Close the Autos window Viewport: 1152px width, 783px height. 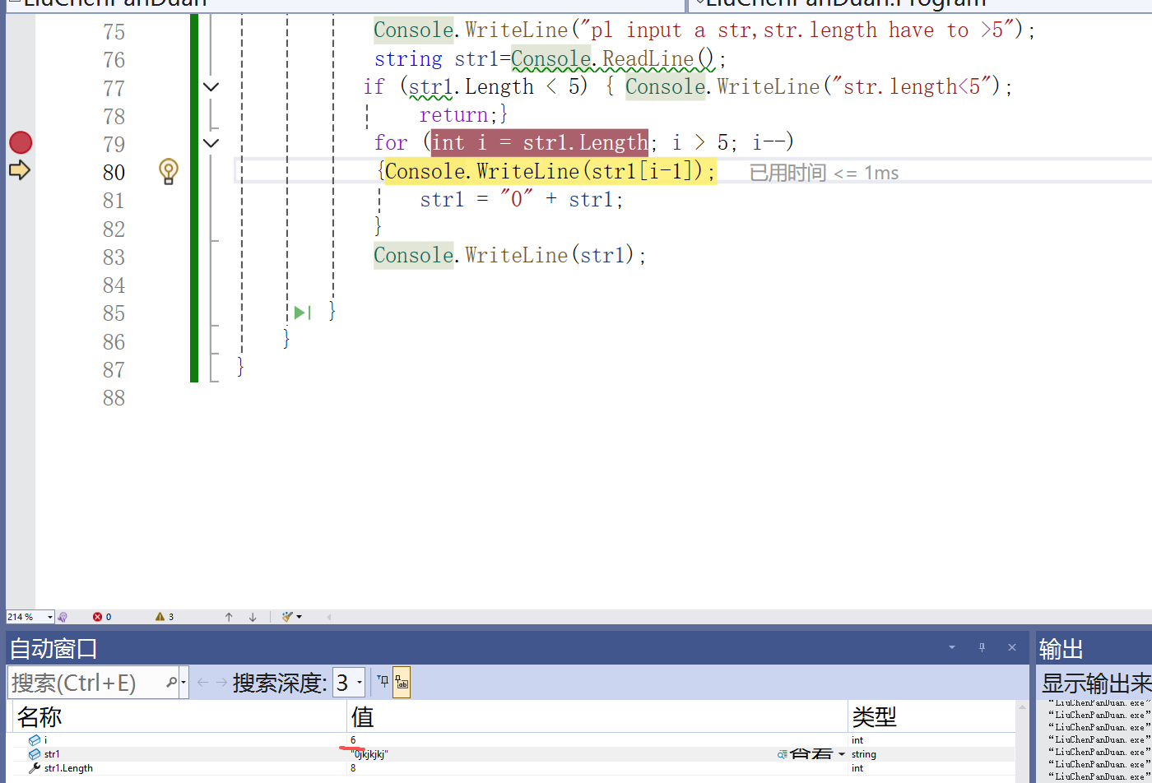coord(1012,648)
